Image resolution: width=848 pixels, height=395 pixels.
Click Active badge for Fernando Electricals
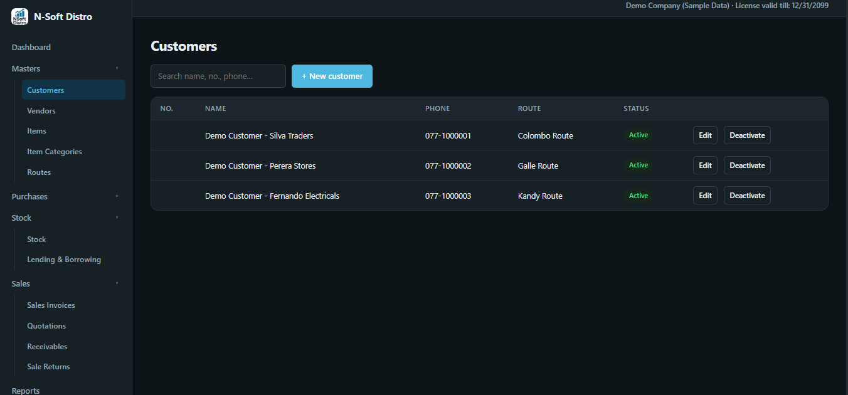pyautogui.click(x=639, y=196)
